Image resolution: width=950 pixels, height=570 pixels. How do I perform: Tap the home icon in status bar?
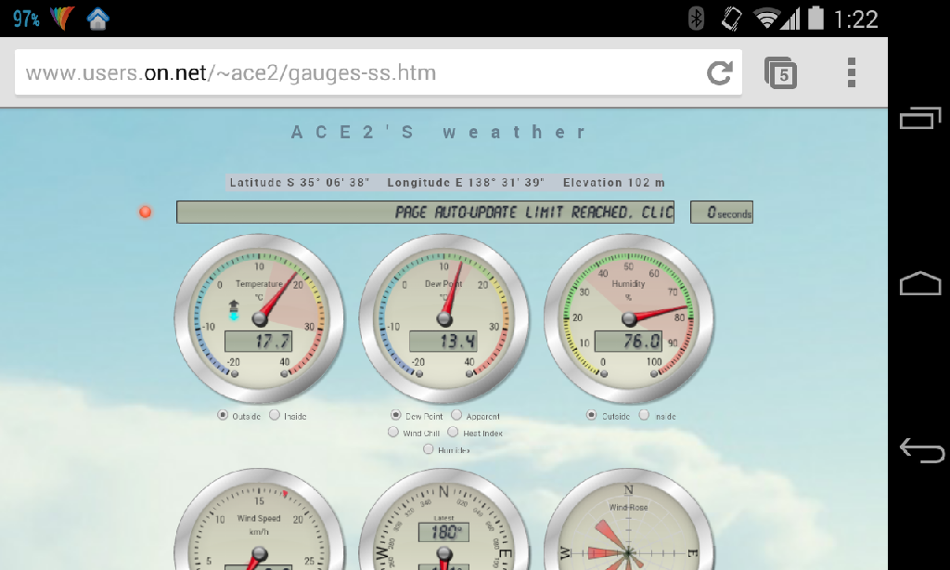[98, 19]
